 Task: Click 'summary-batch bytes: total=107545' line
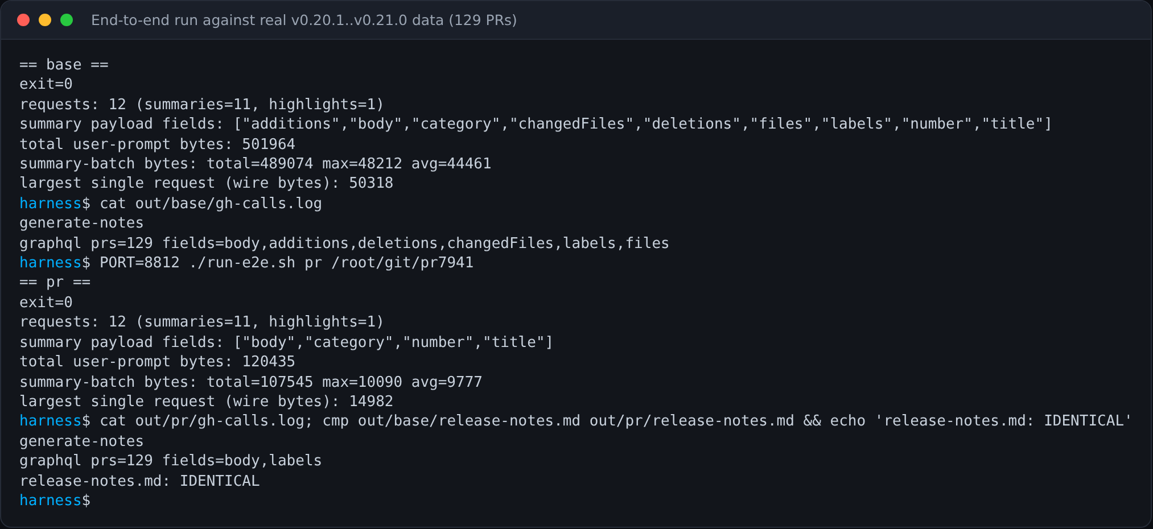(x=251, y=382)
